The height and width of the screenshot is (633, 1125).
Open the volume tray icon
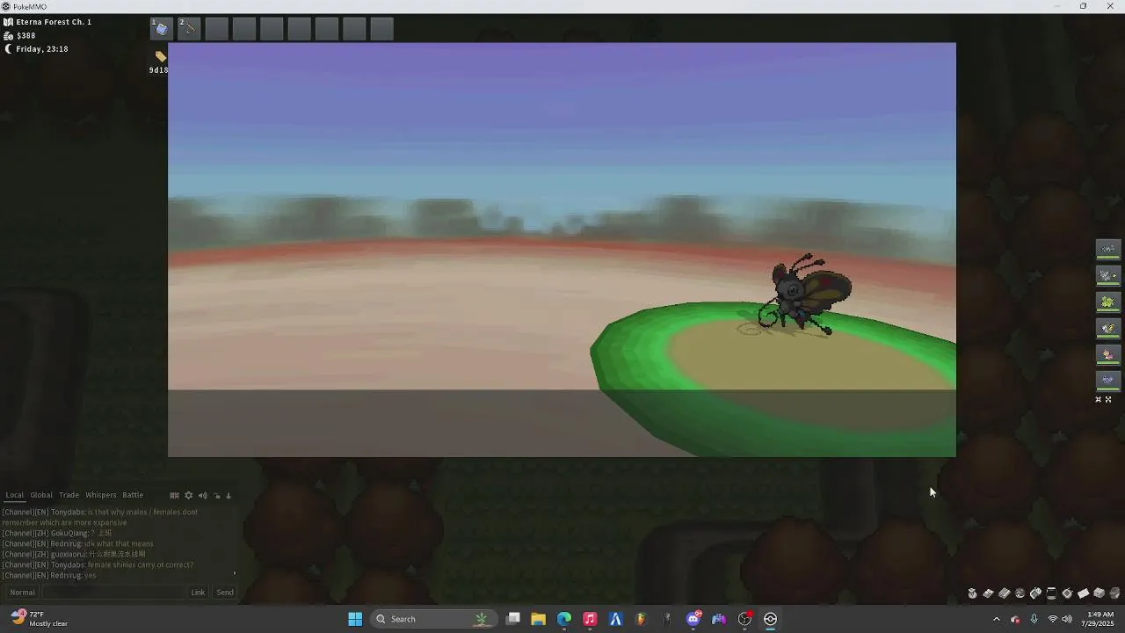pos(1067,619)
